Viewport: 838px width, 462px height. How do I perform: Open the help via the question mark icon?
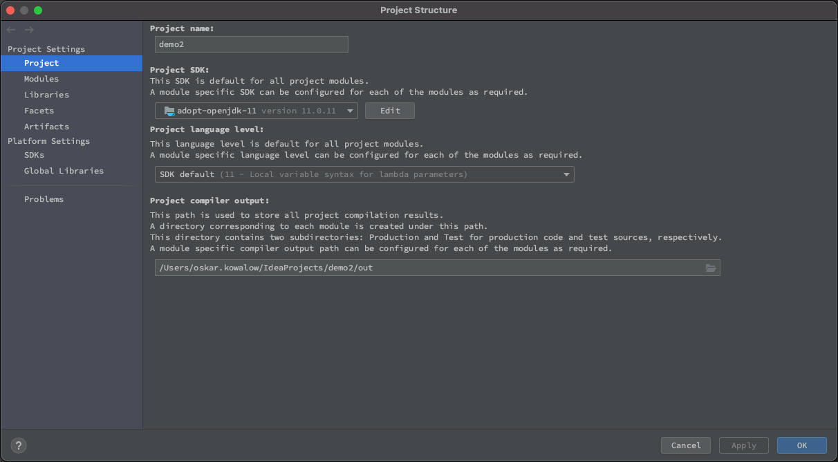coord(18,445)
